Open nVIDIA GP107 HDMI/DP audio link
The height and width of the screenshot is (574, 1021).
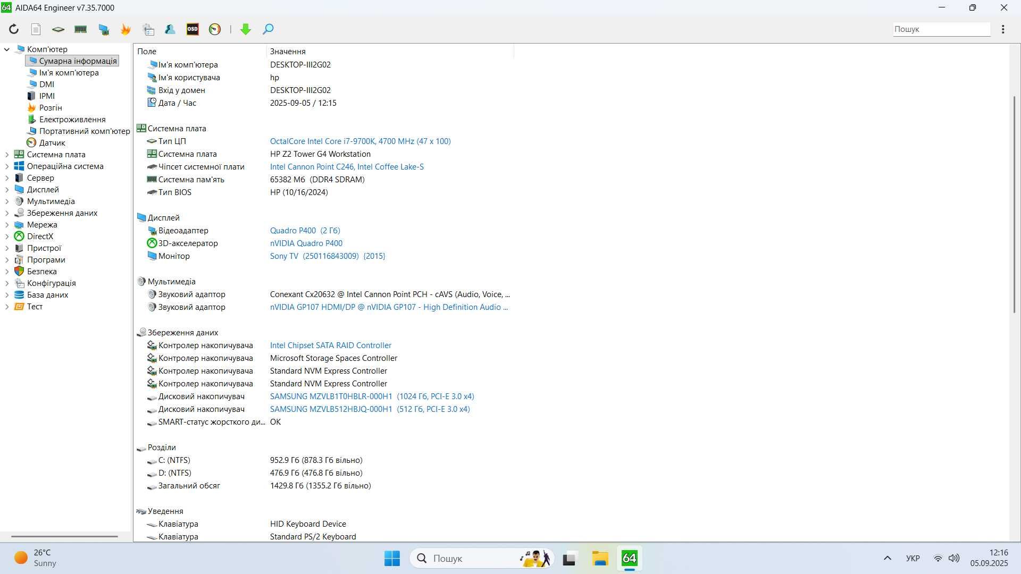(x=389, y=307)
